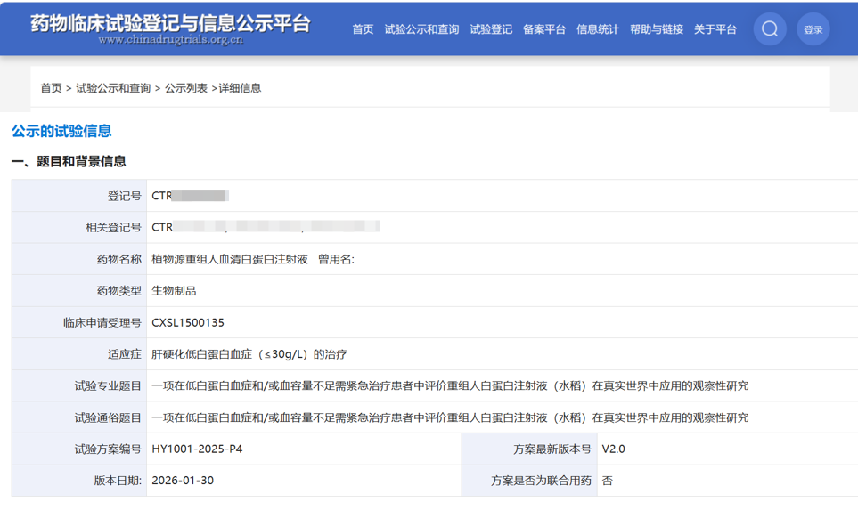This screenshot has width=858, height=510.
Task: Click the 详细信息 breadcrumb text
Action: (x=241, y=88)
